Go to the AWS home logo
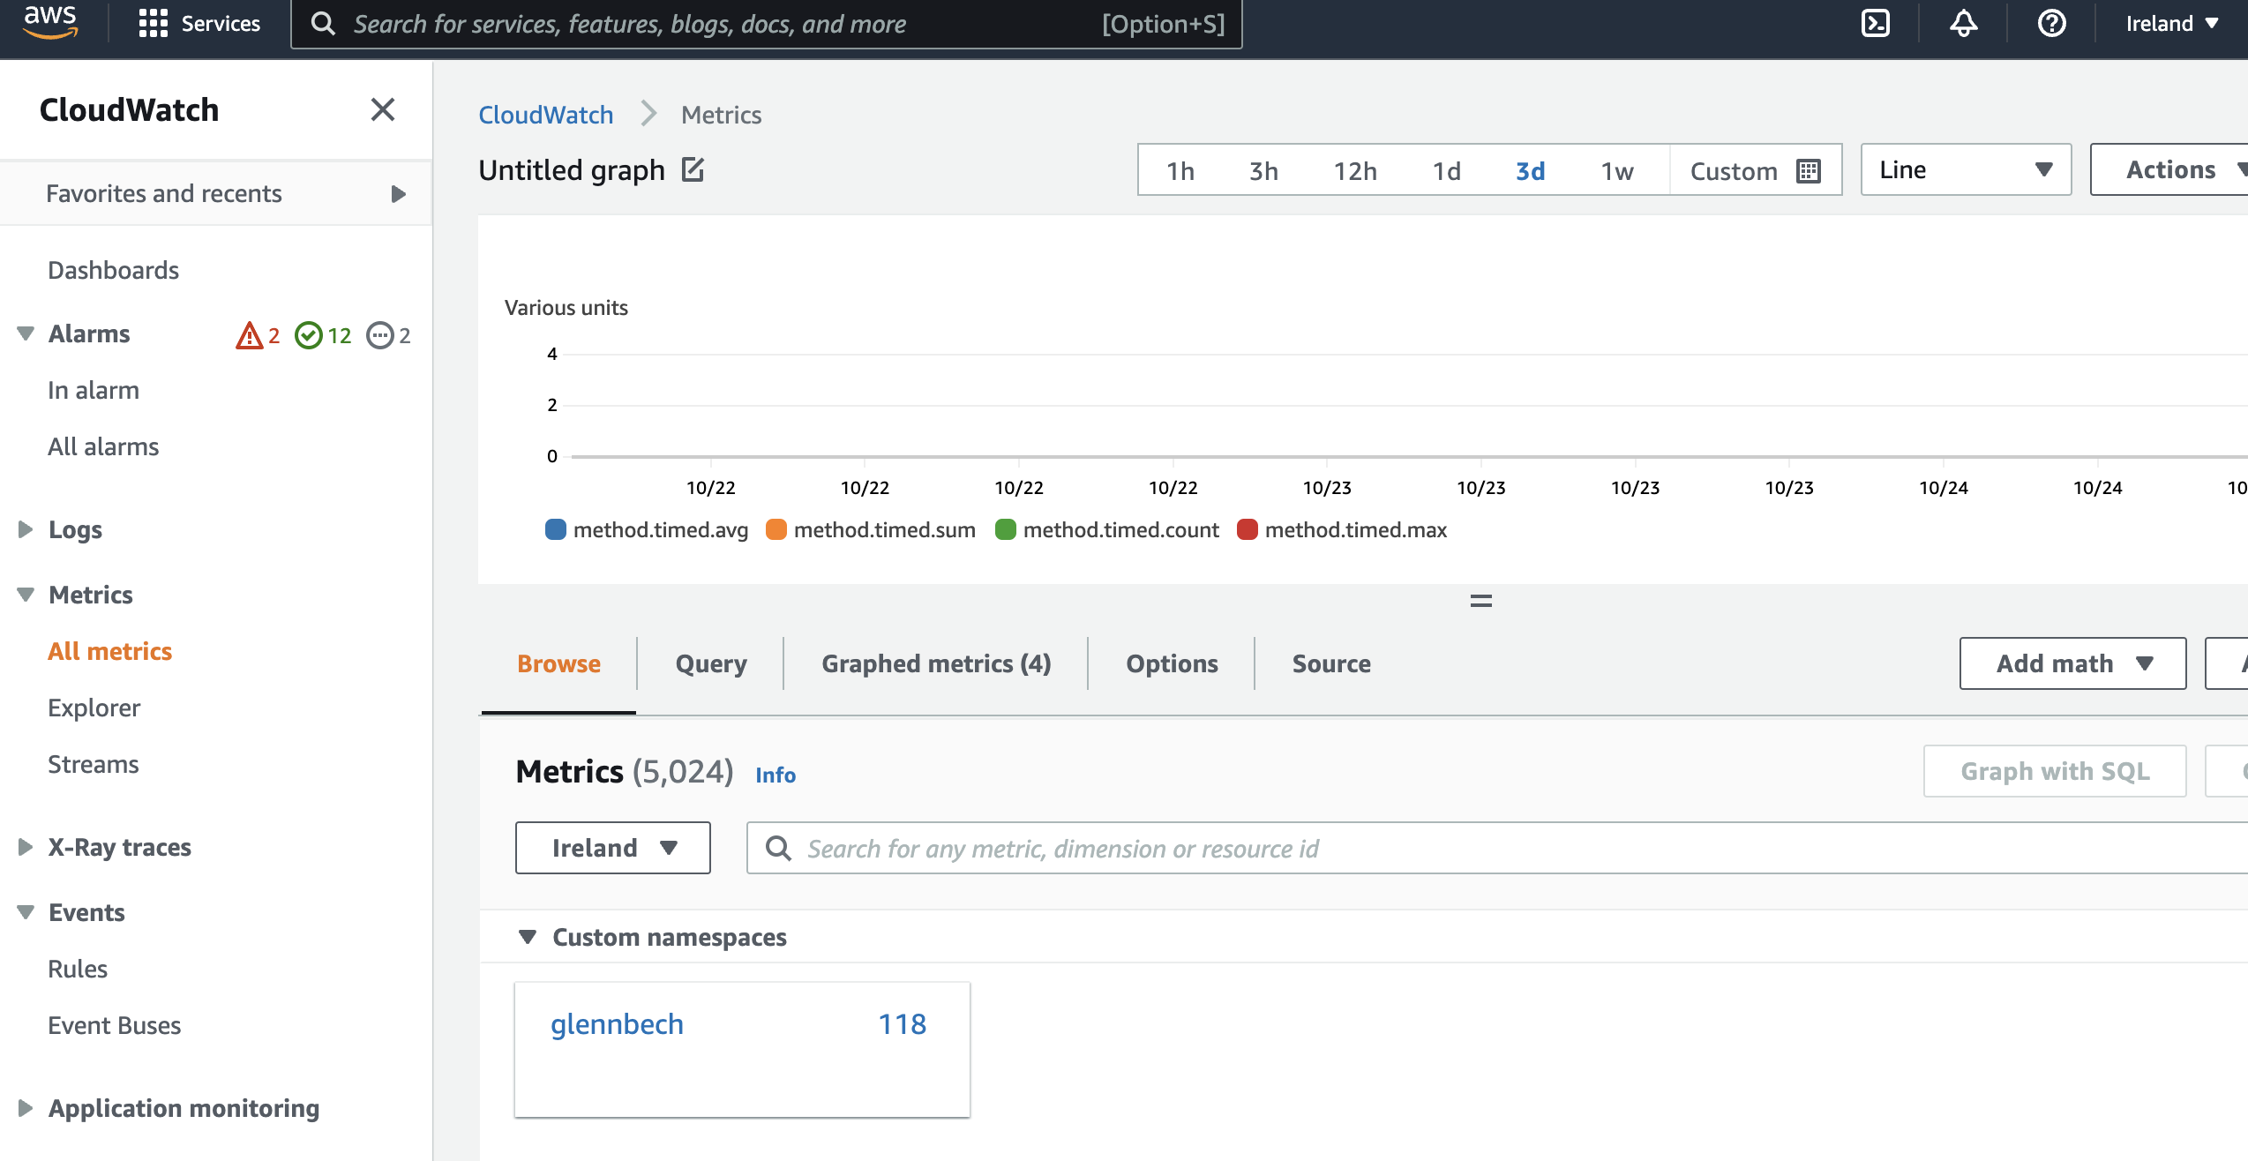2248x1161 pixels. point(50,22)
